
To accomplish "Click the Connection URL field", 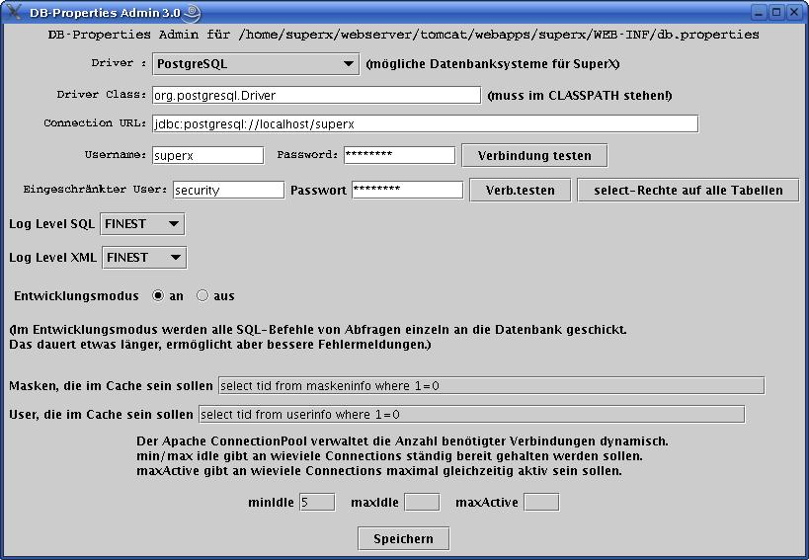I will coord(425,123).
